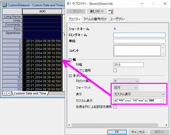Collapse the オプション section

pos(70,76)
